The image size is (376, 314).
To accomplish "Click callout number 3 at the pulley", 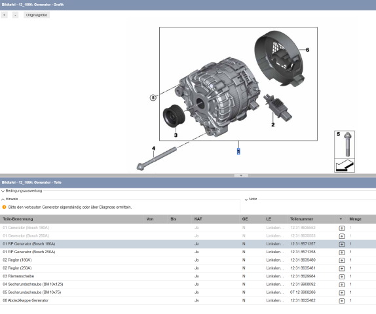I will click(176, 135).
